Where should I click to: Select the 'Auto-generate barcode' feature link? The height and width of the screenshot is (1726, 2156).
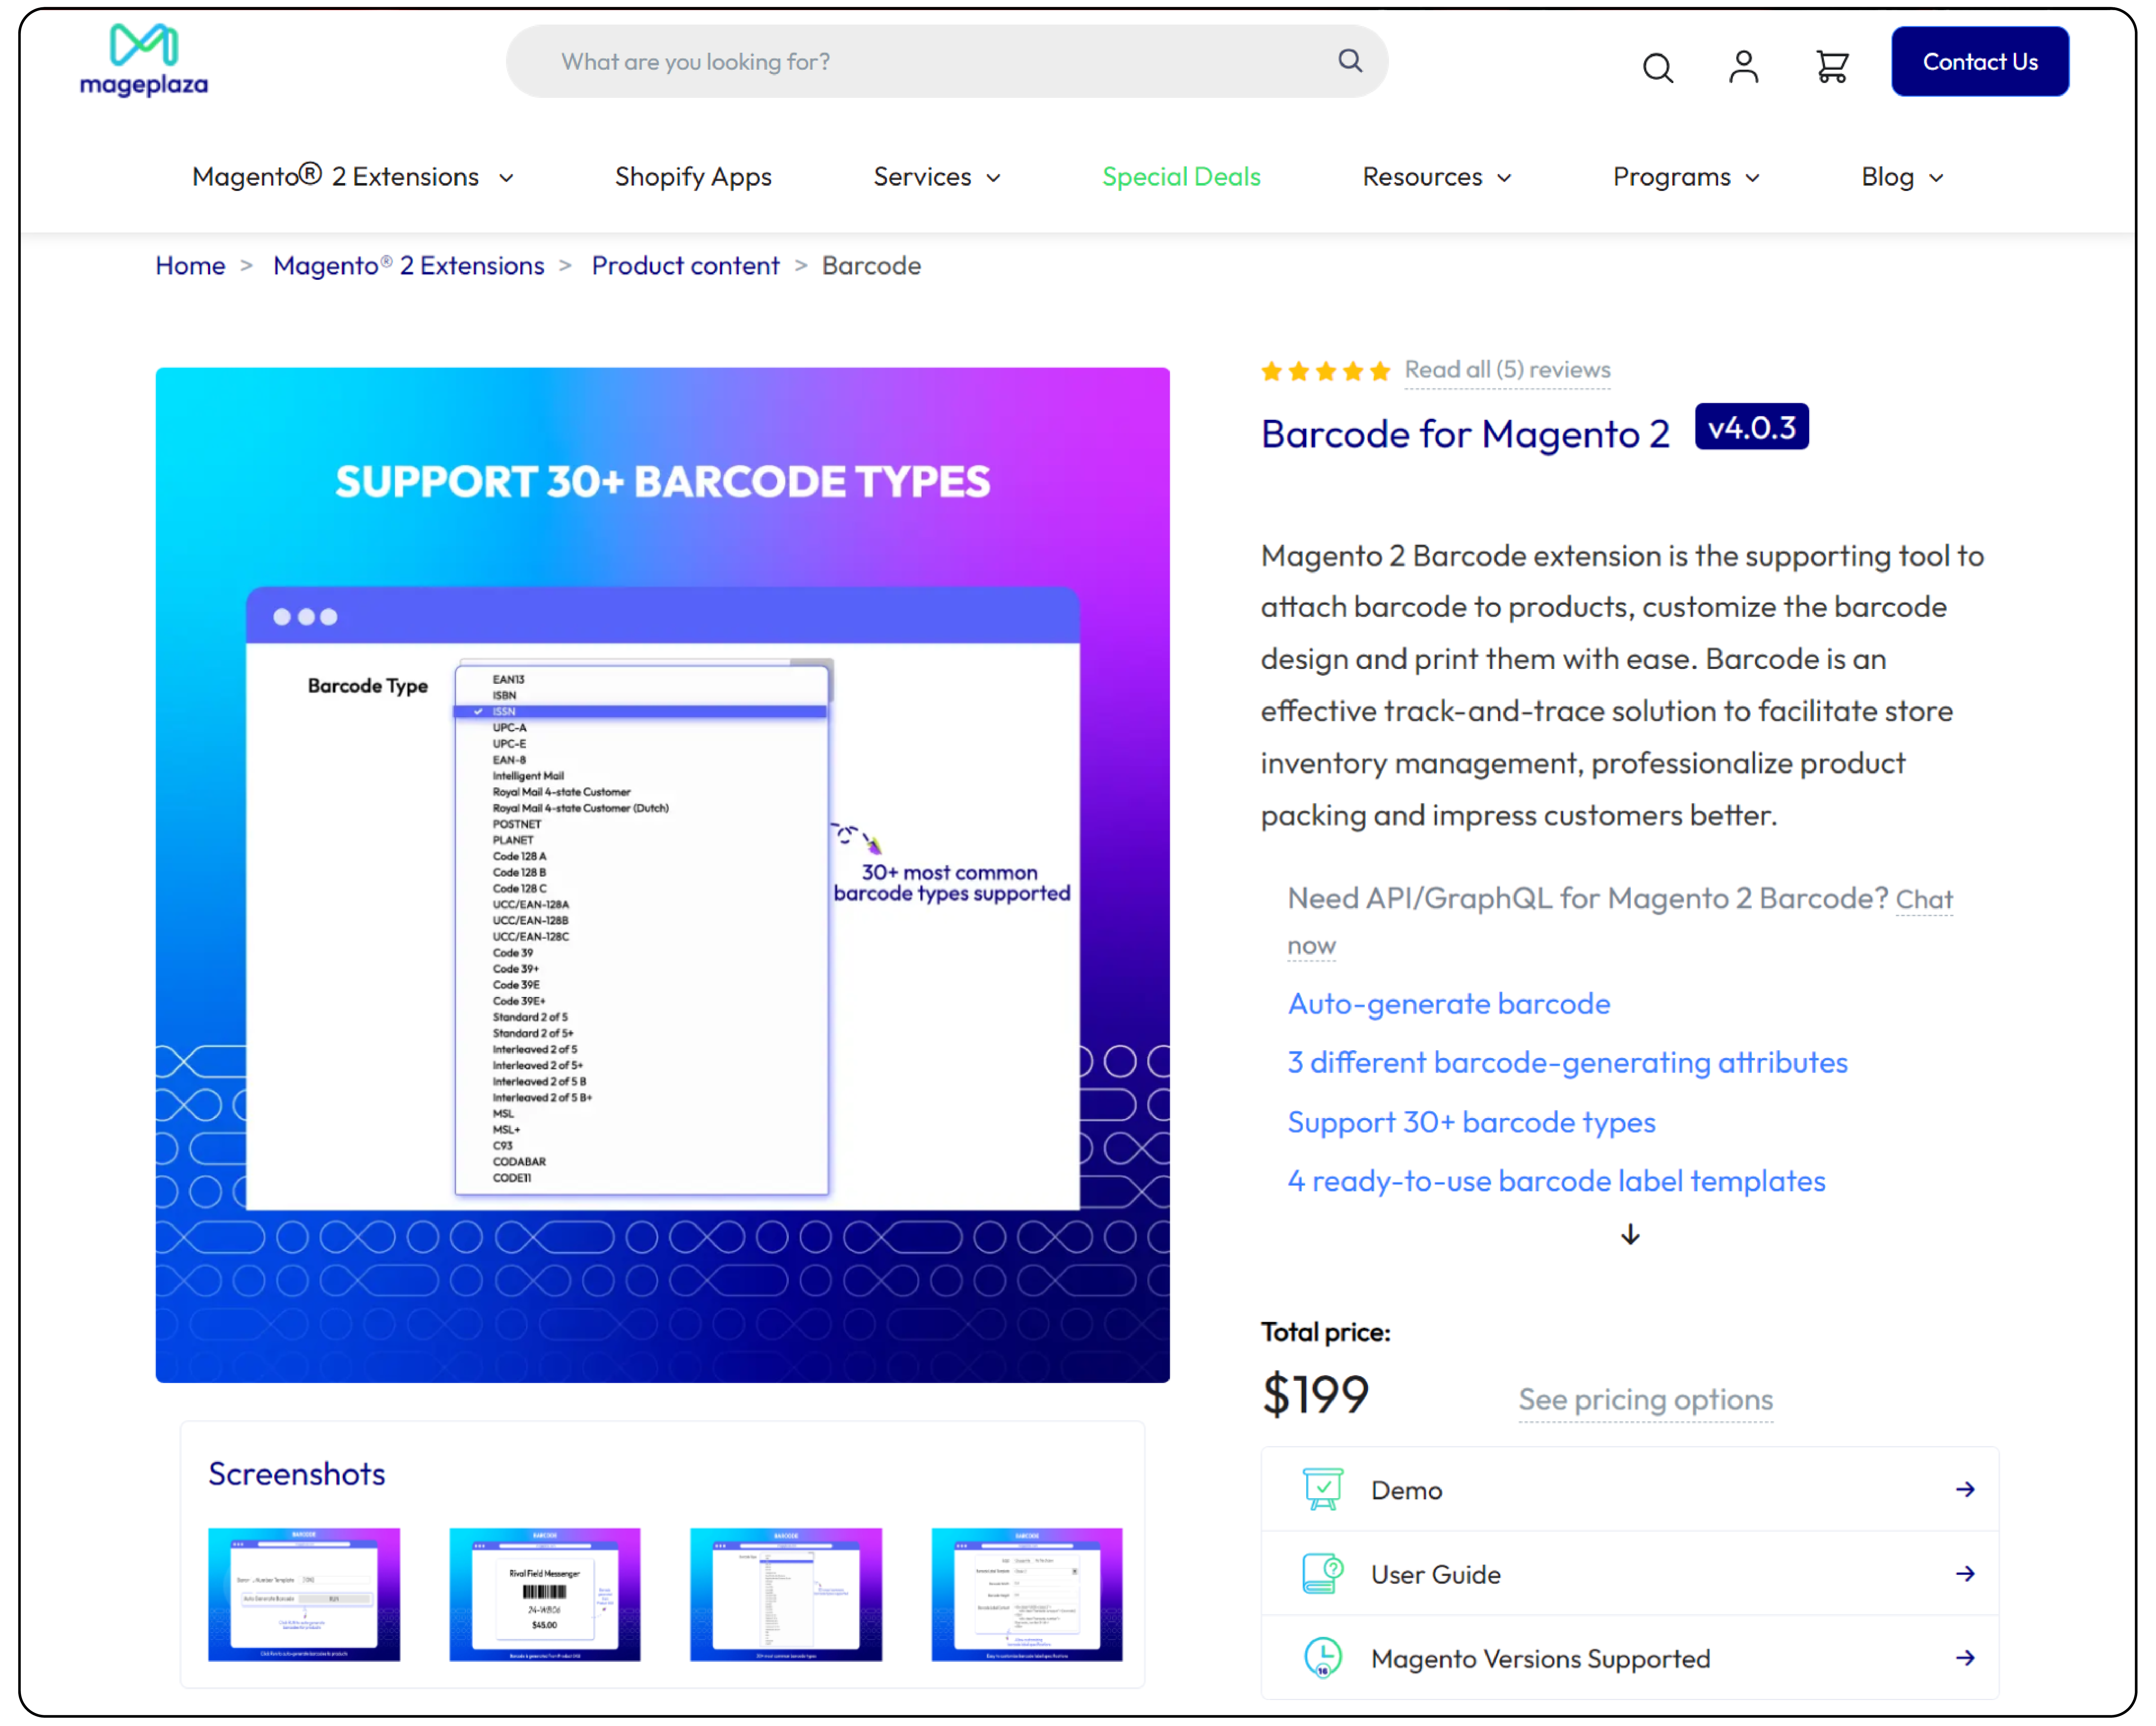(x=1449, y=1004)
